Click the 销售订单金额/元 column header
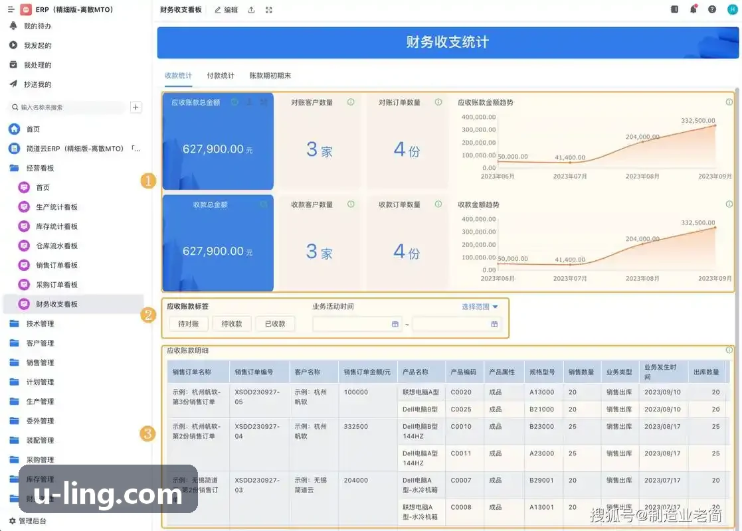This screenshot has height=531, width=742. pyautogui.click(x=367, y=372)
